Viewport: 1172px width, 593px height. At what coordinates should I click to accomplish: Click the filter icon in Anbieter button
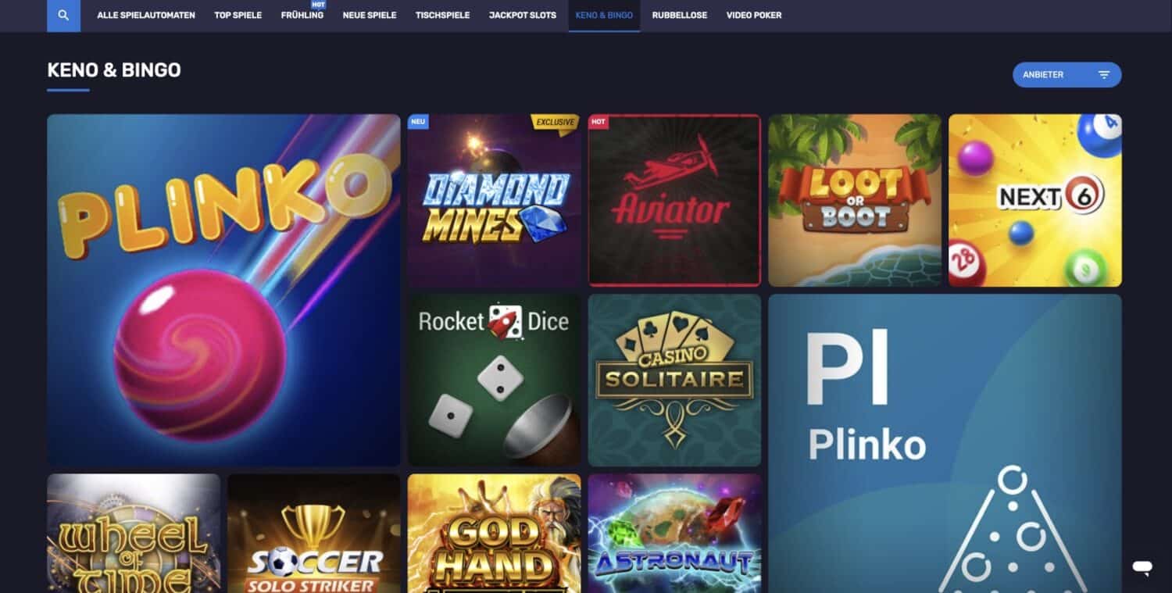point(1104,75)
